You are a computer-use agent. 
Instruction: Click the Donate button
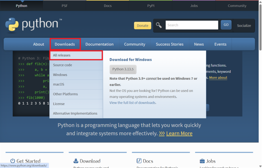[142, 25]
